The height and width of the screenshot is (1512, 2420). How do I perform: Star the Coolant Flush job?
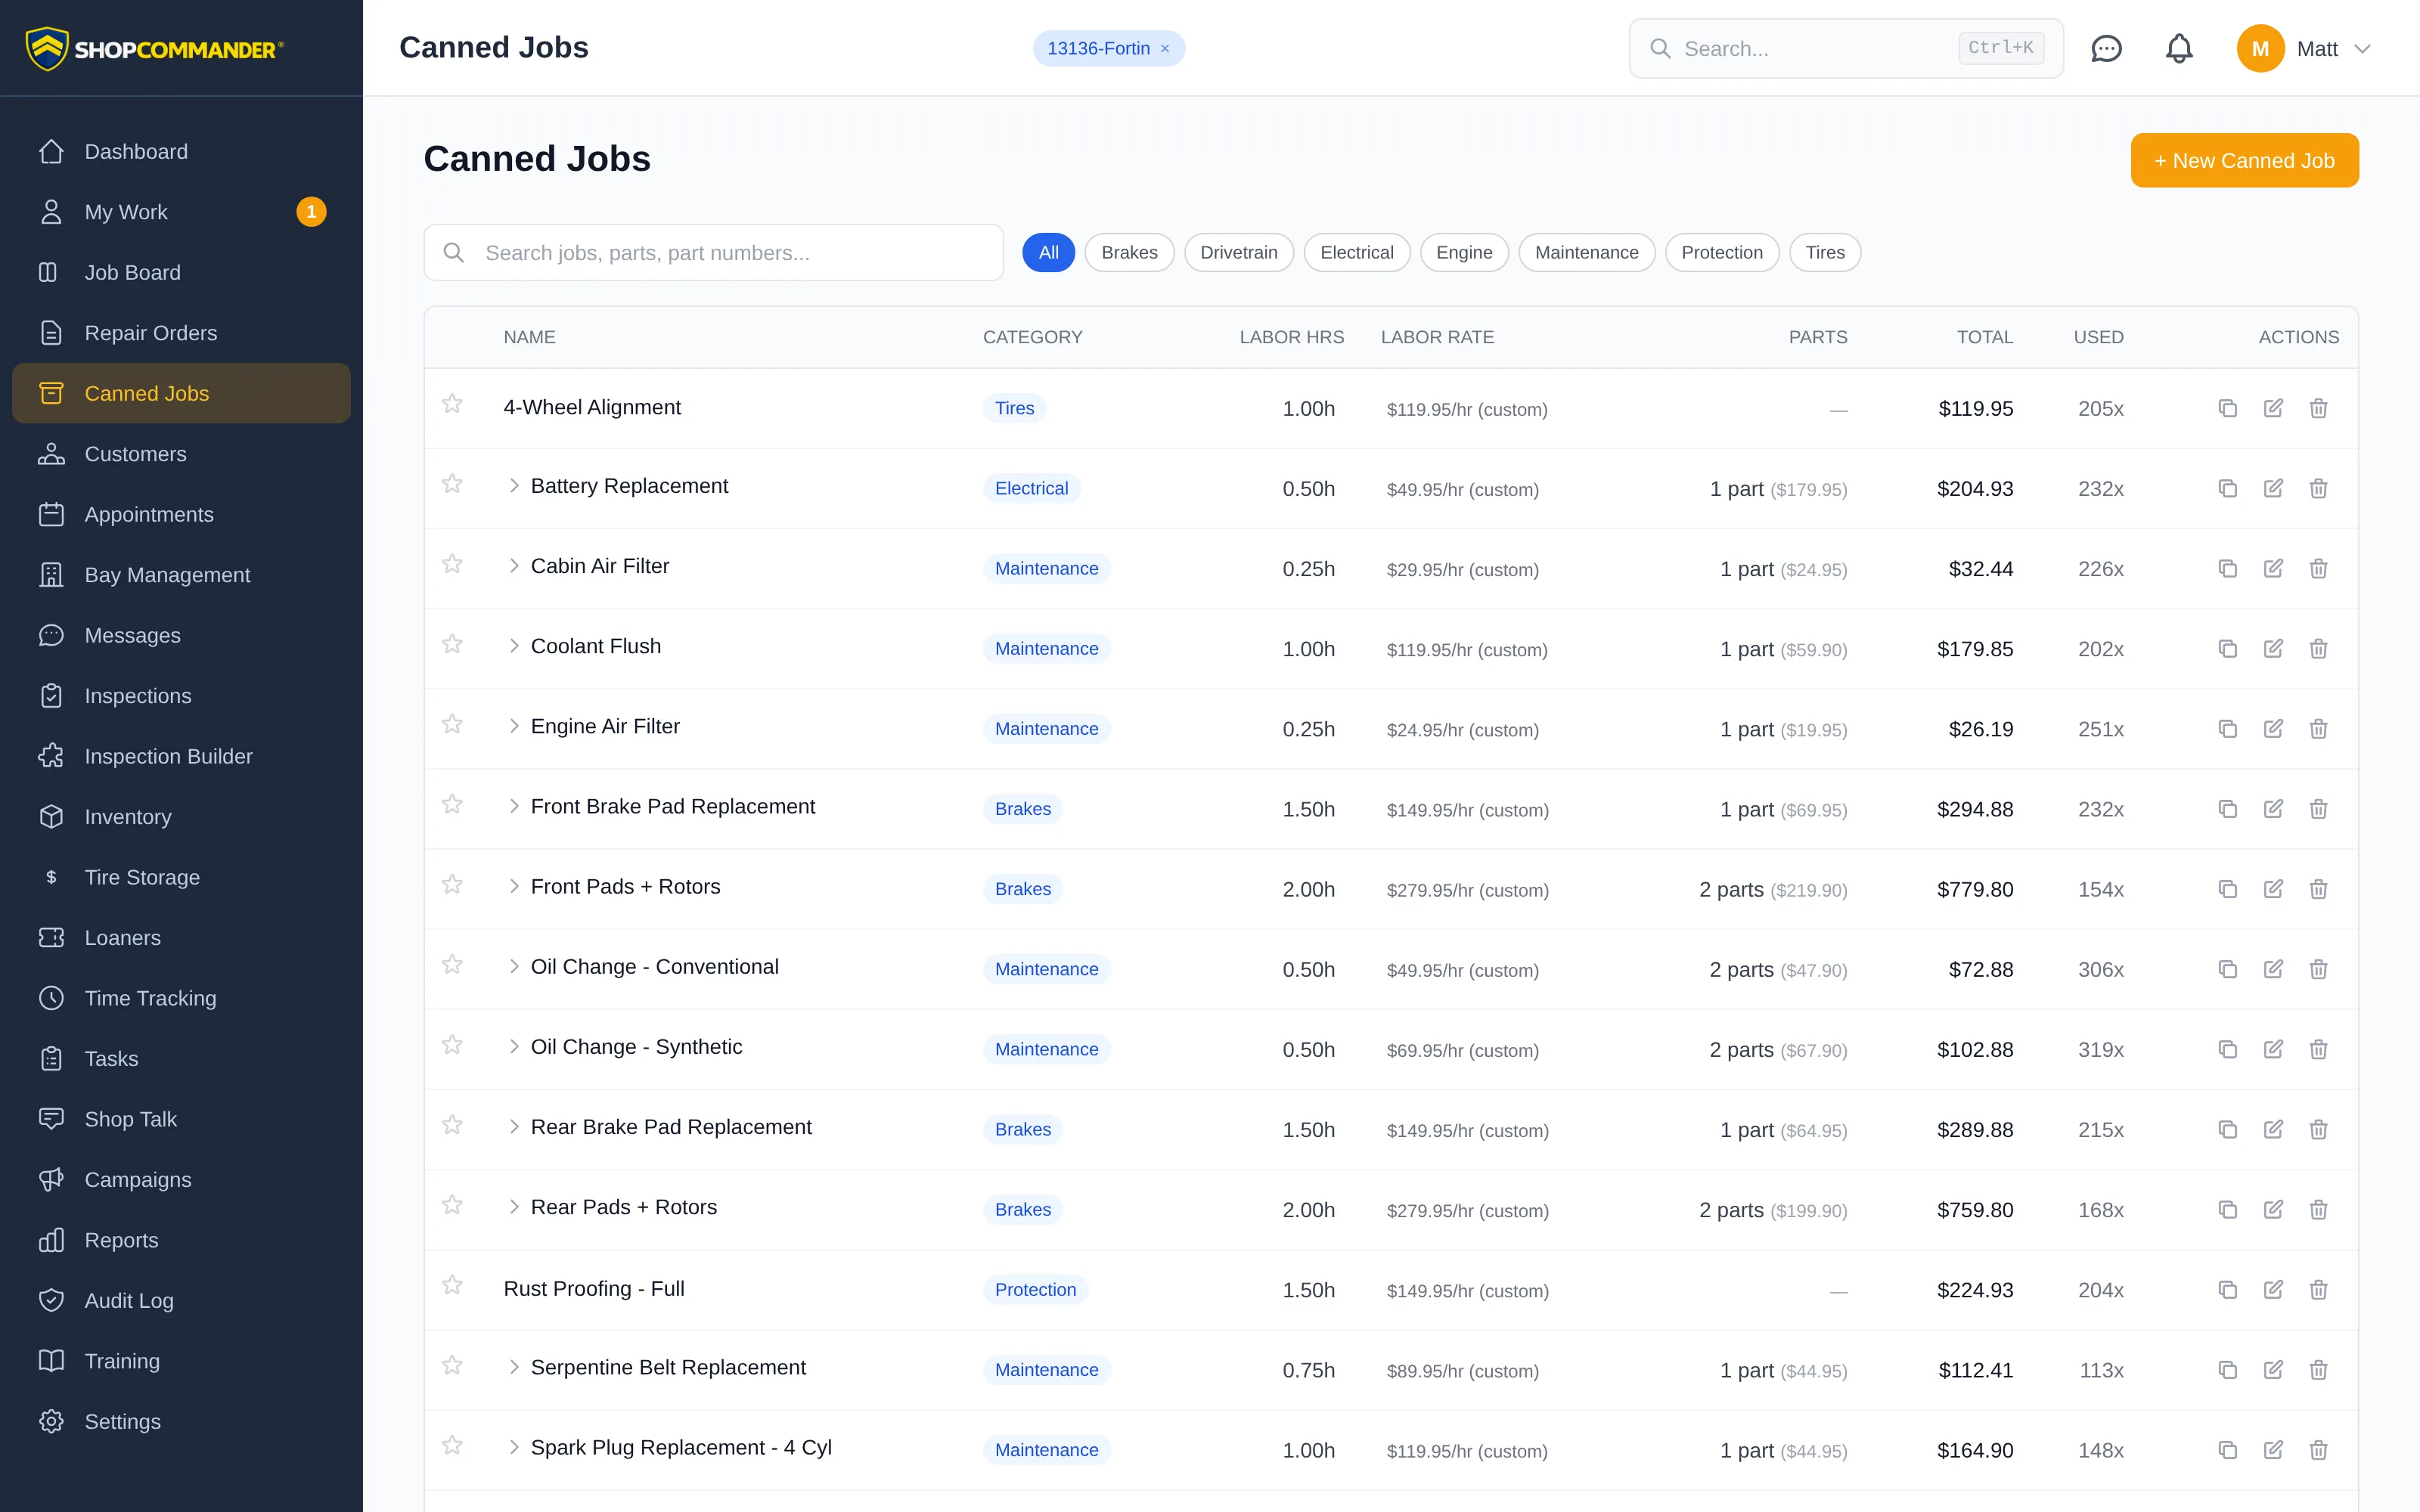point(452,644)
